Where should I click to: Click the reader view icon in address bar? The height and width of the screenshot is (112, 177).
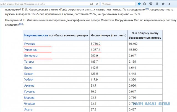tap(91, 4)
